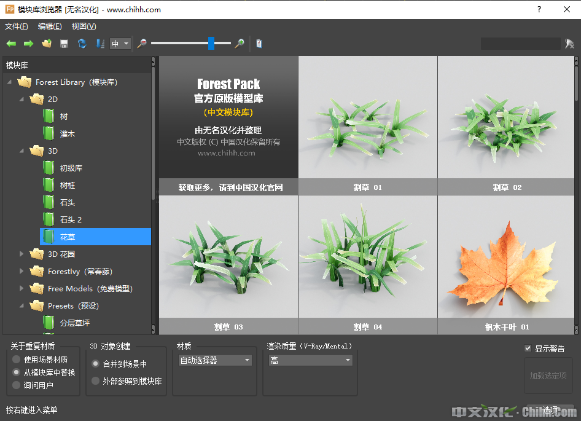Select the 使用场景材质 radio option
Viewport: 581px width, 421px height.
coord(17,360)
